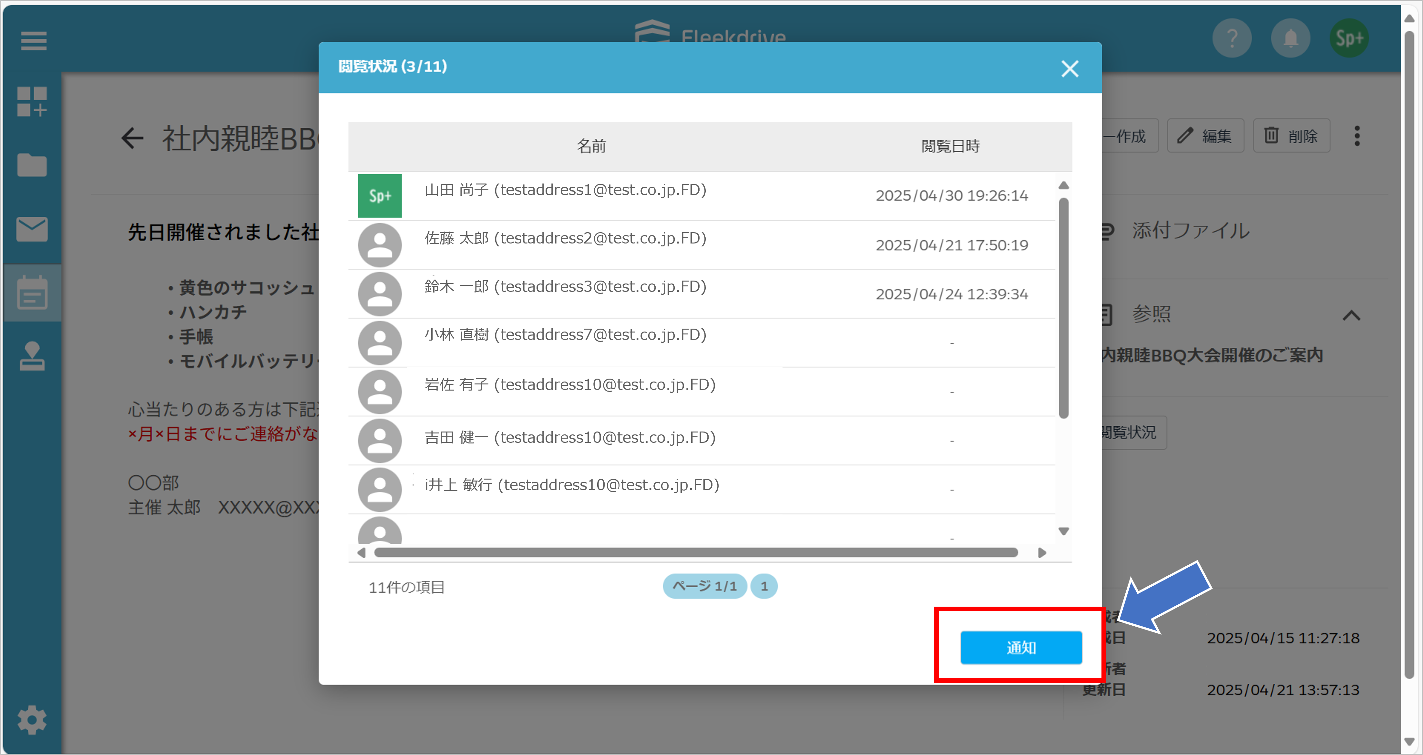The width and height of the screenshot is (1423, 755).
Task: Open the settings gear in the sidebar
Action: (32, 720)
